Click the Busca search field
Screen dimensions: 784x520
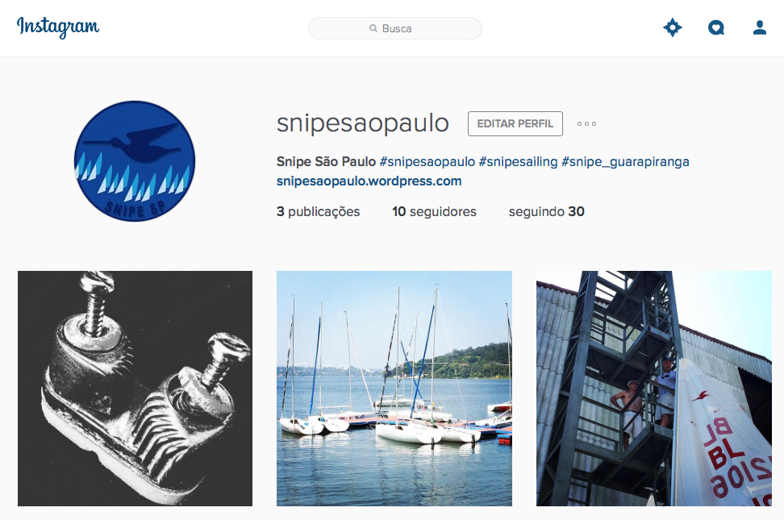pyautogui.click(x=395, y=28)
